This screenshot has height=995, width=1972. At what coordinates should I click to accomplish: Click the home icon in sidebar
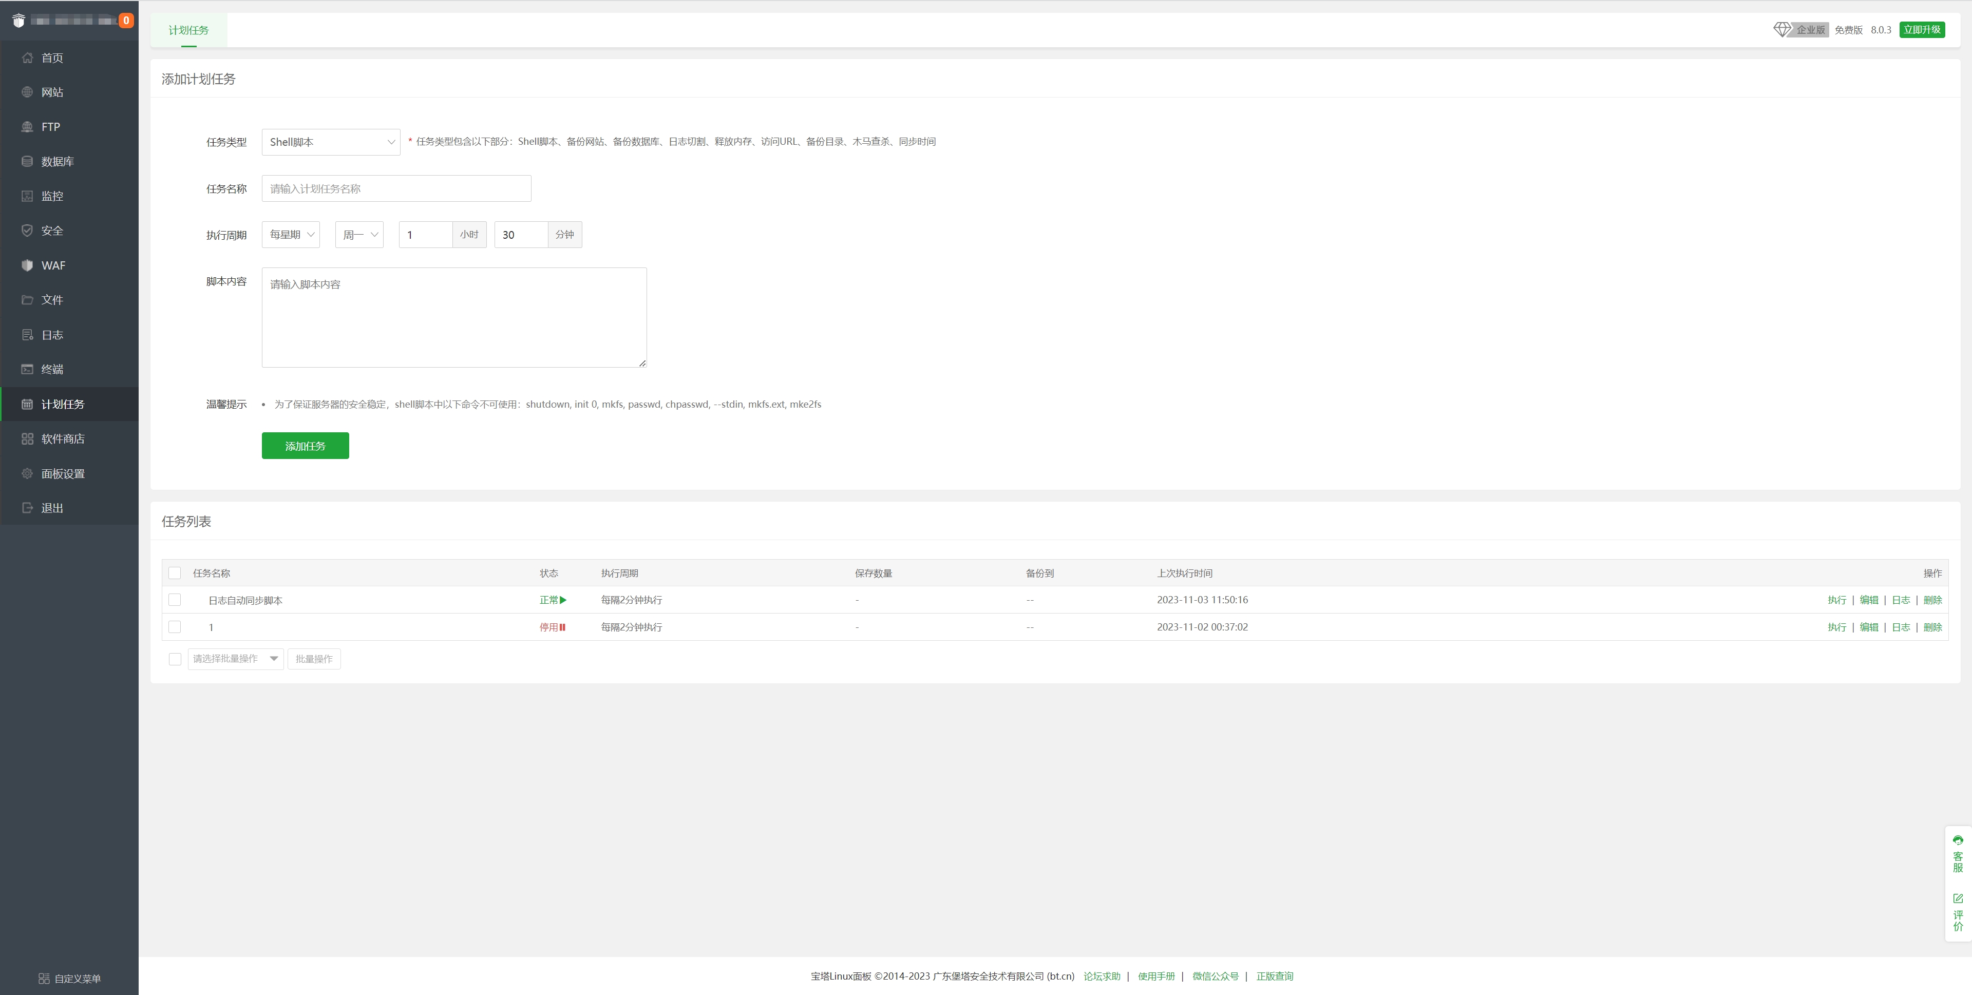coord(28,58)
